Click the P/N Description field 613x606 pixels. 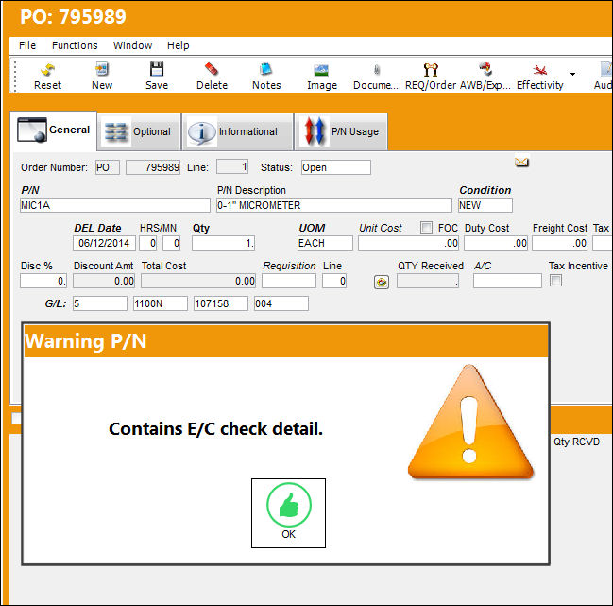[x=334, y=205]
